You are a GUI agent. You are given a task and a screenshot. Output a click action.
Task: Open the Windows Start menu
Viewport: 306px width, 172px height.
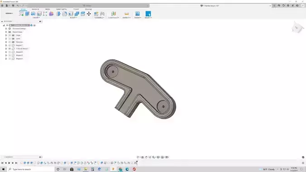(x=3, y=169)
